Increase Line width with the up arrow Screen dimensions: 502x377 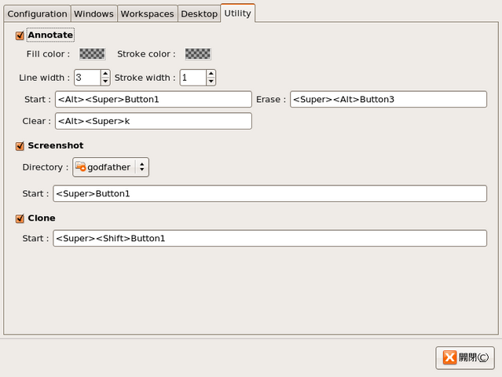click(x=105, y=74)
